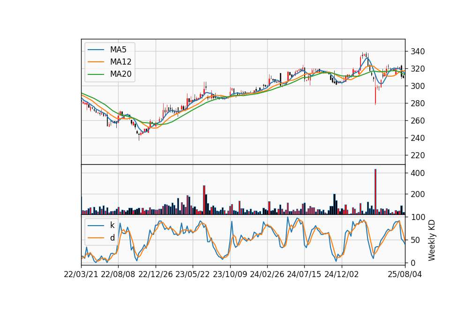Screen dimensions: 450x323
Task: Click the MA12 legend label
Action: pyautogui.click(x=120, y=62)
